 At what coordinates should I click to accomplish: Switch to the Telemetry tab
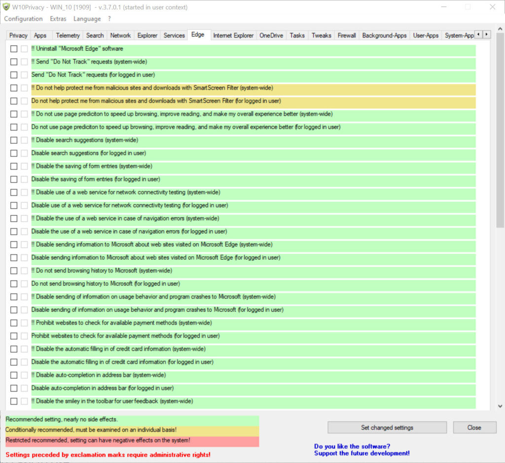coord(68,35)
